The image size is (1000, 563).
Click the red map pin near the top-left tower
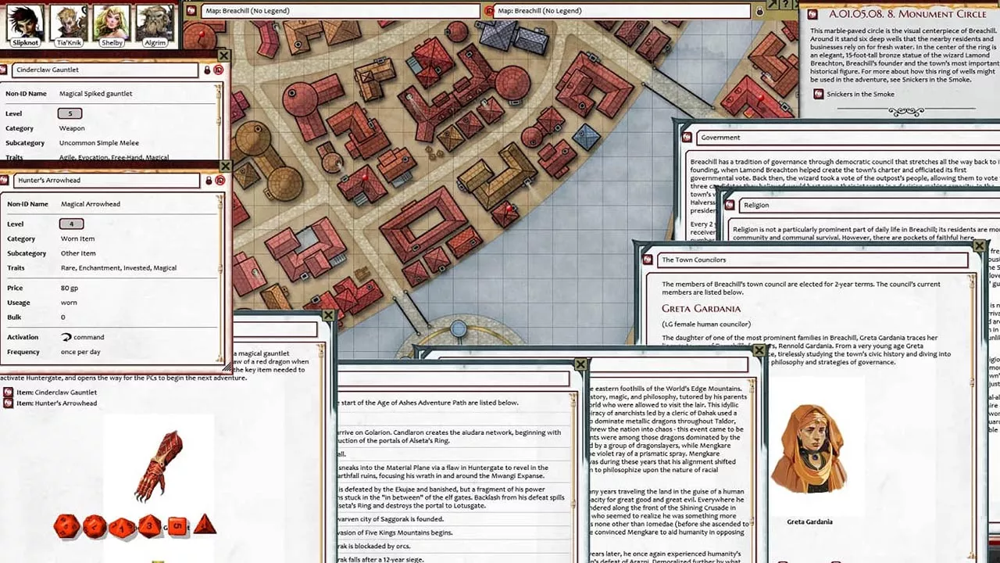tap(201, 34)
